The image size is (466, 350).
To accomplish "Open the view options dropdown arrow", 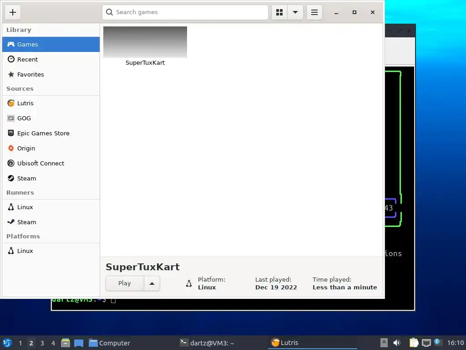I will click(295, 12).
